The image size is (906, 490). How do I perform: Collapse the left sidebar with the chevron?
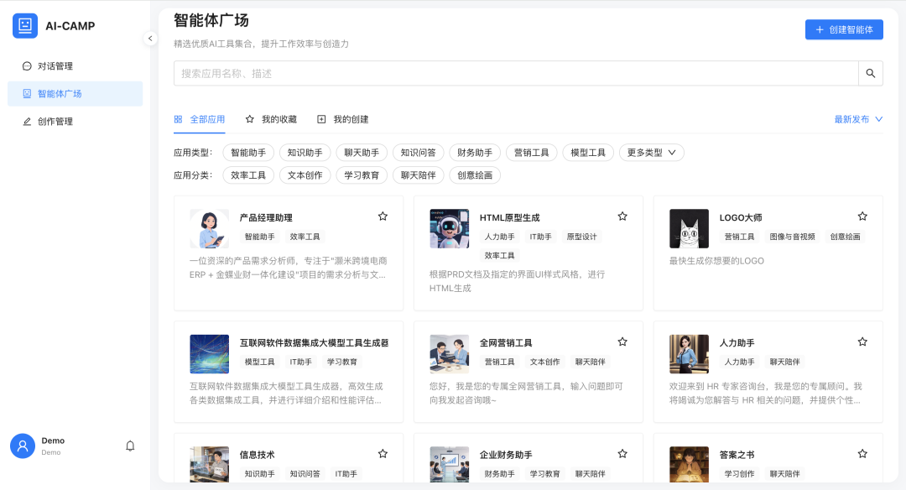tap(150, 38)
